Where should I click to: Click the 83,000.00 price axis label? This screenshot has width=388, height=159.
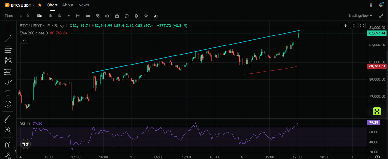click(377, 28)
